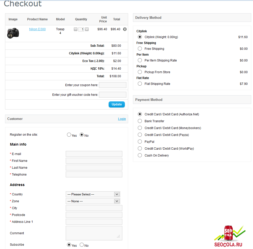Click the Address section heading

17,185
